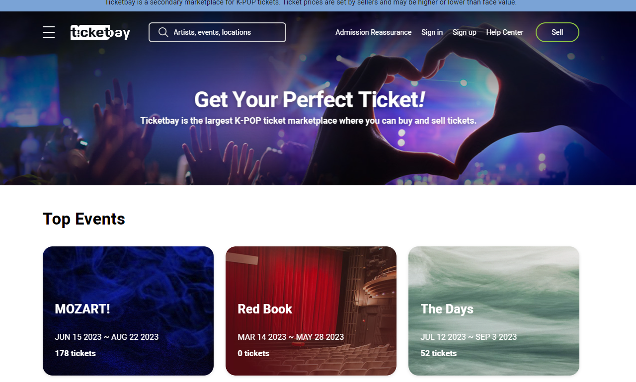Open the hamburger navigation menu

(49, 32)
